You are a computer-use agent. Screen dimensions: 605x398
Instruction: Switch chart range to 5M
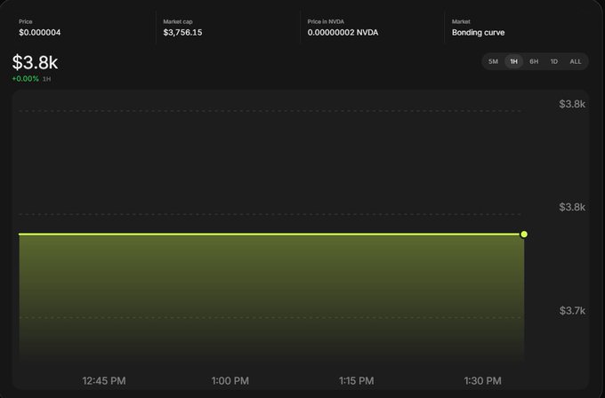point(493,61)
